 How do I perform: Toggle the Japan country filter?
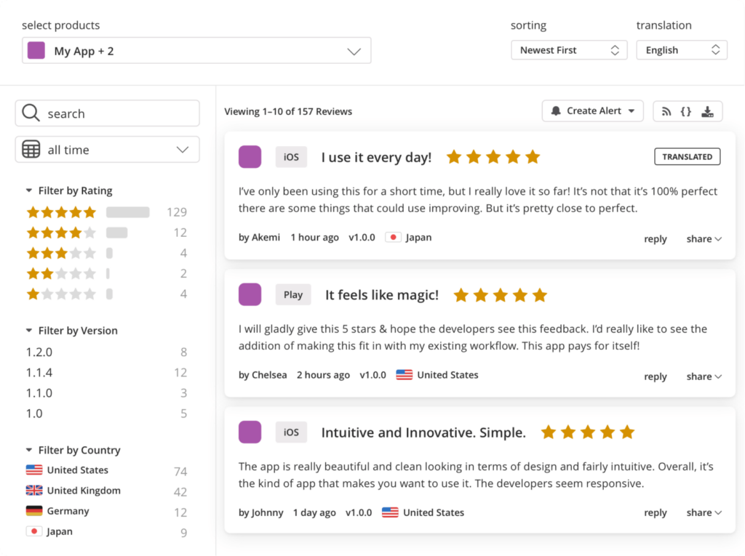49,531
